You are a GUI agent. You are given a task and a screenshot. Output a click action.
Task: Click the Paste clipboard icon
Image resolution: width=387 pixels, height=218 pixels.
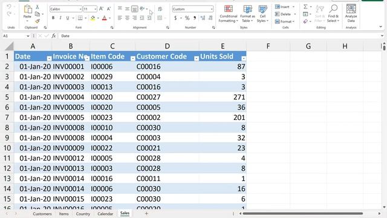click(x=27, y=10)
